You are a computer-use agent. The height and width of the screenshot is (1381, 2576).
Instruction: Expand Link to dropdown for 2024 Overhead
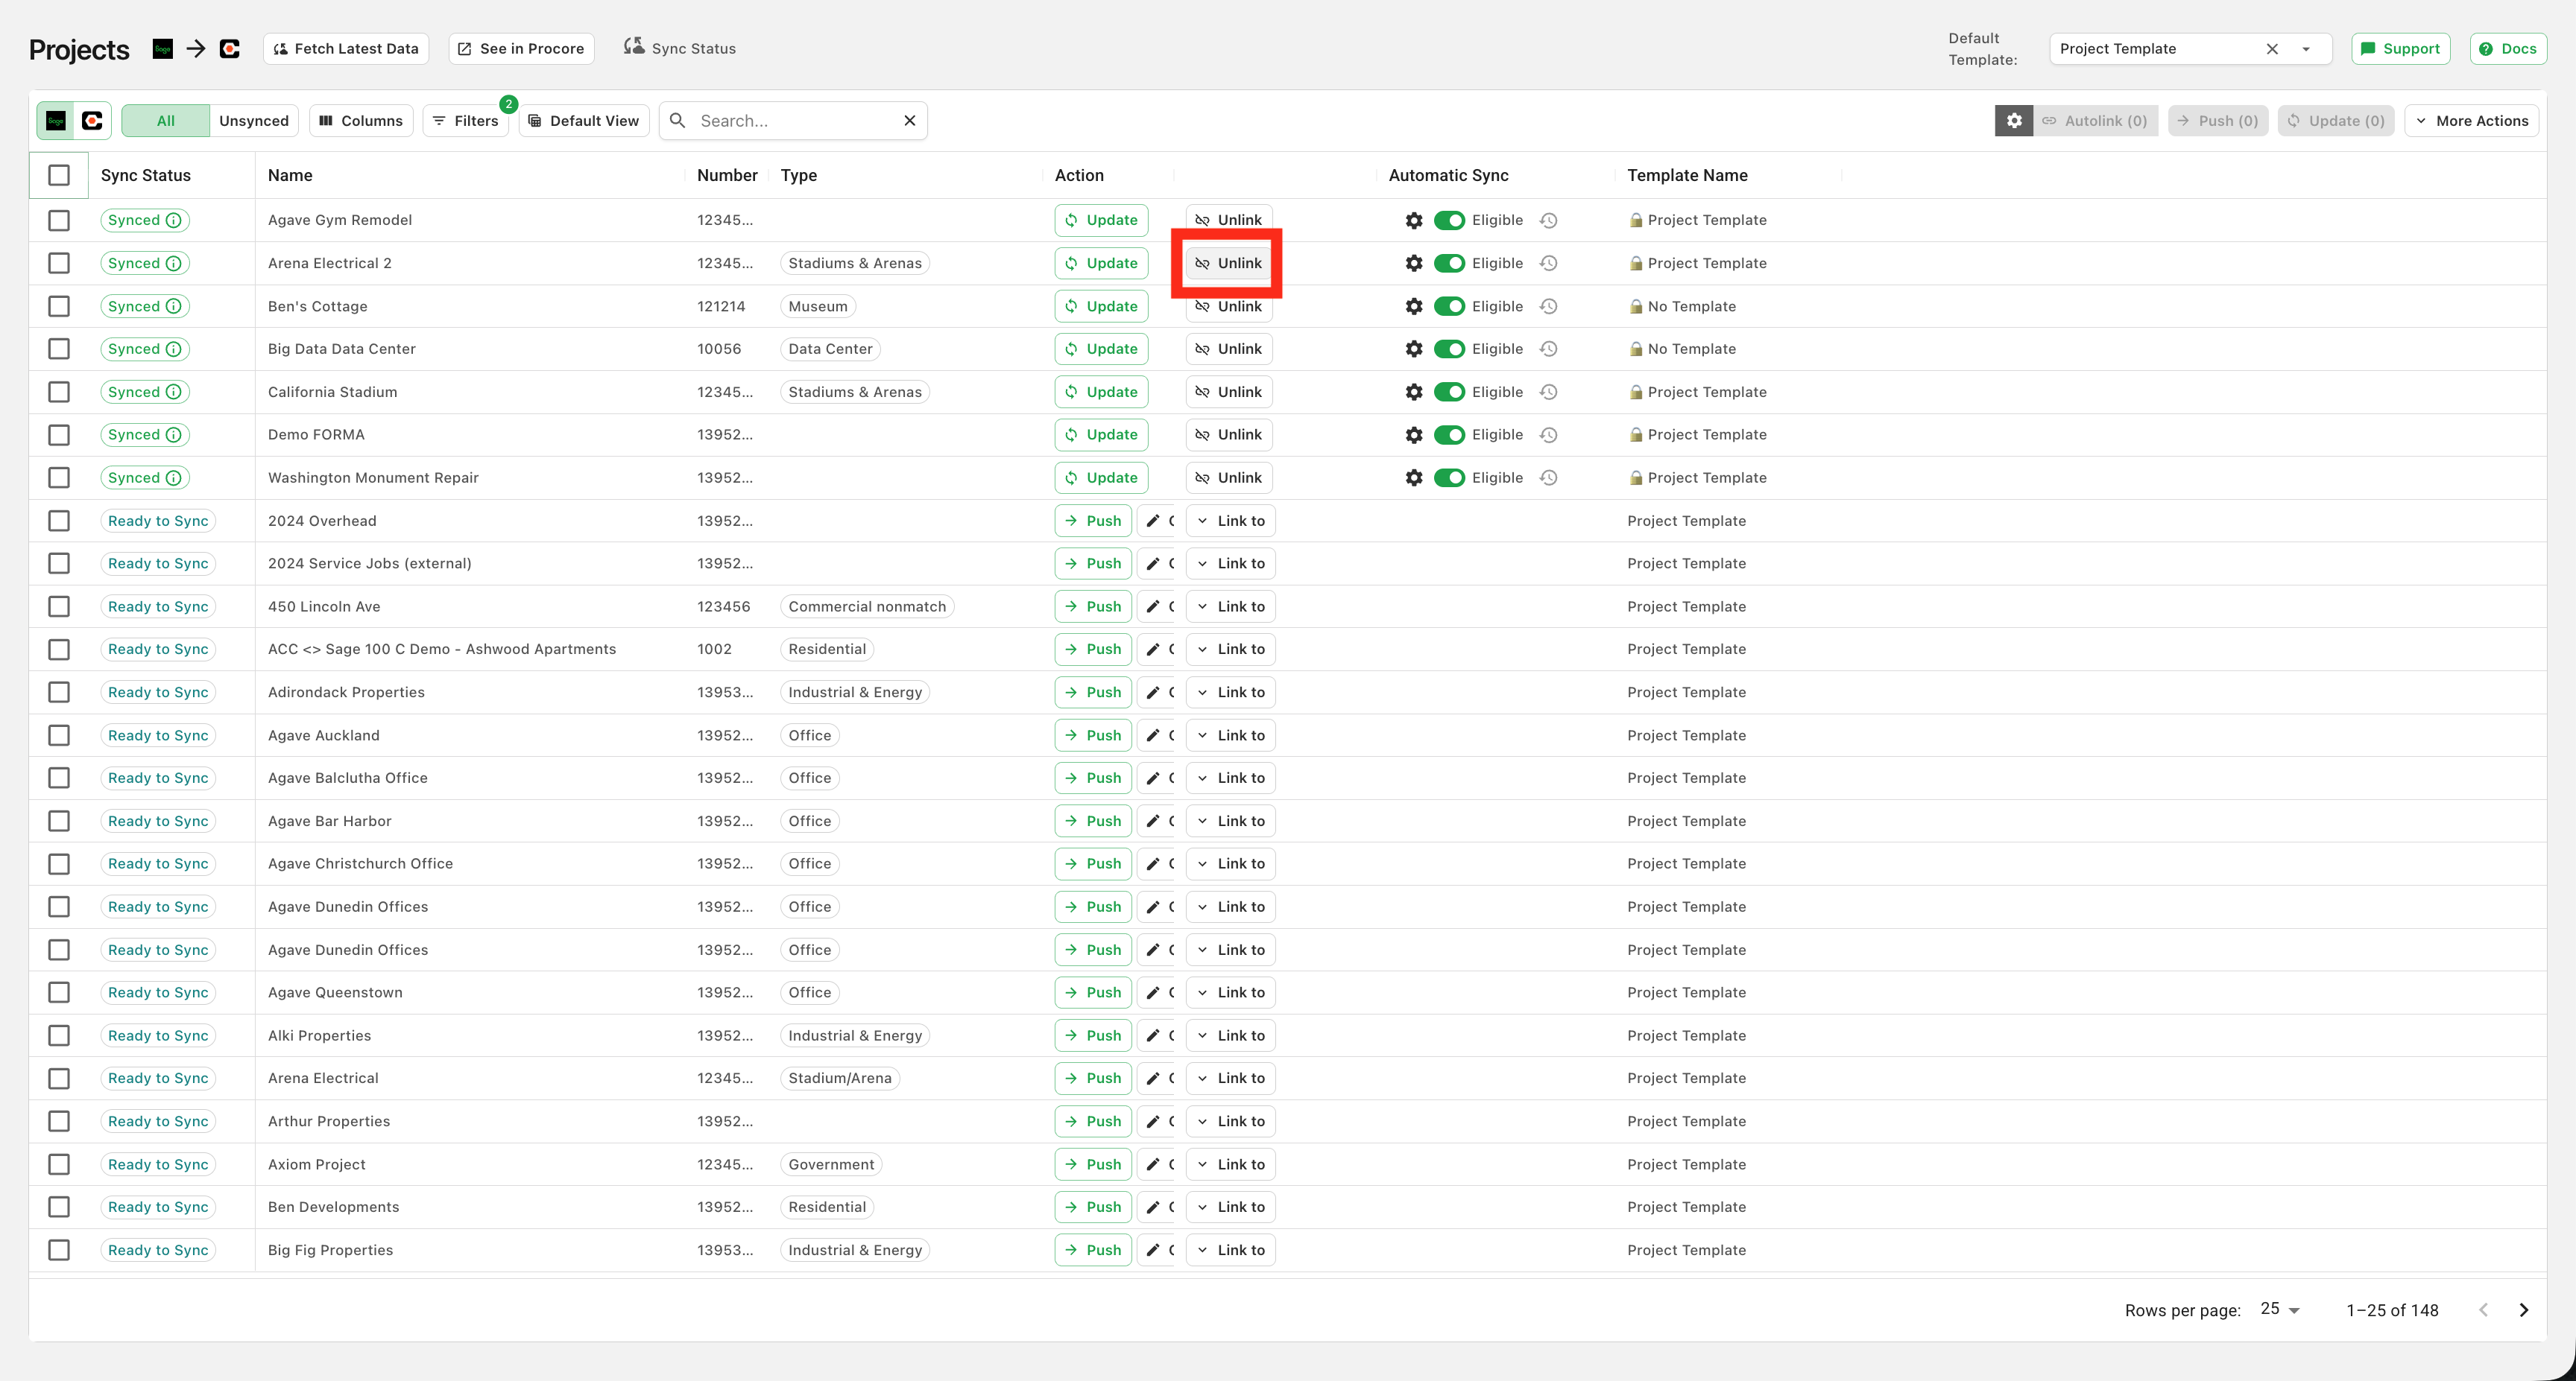pos(1230,521)
